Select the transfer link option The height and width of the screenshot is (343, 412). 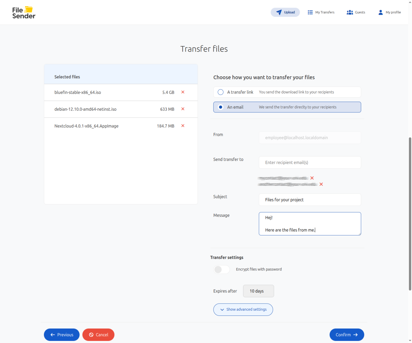[221, 92]
